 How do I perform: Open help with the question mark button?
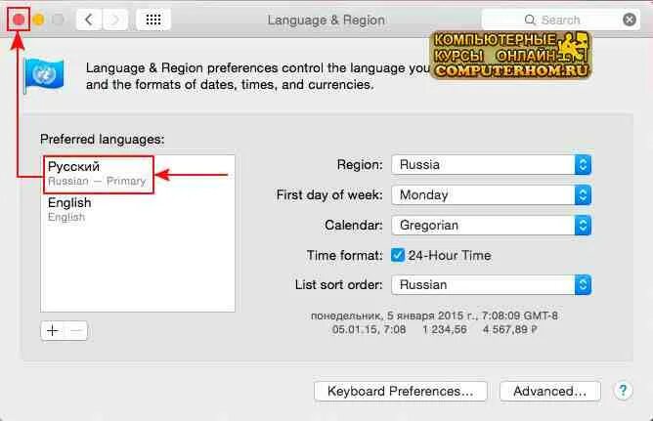coord(623,391)
